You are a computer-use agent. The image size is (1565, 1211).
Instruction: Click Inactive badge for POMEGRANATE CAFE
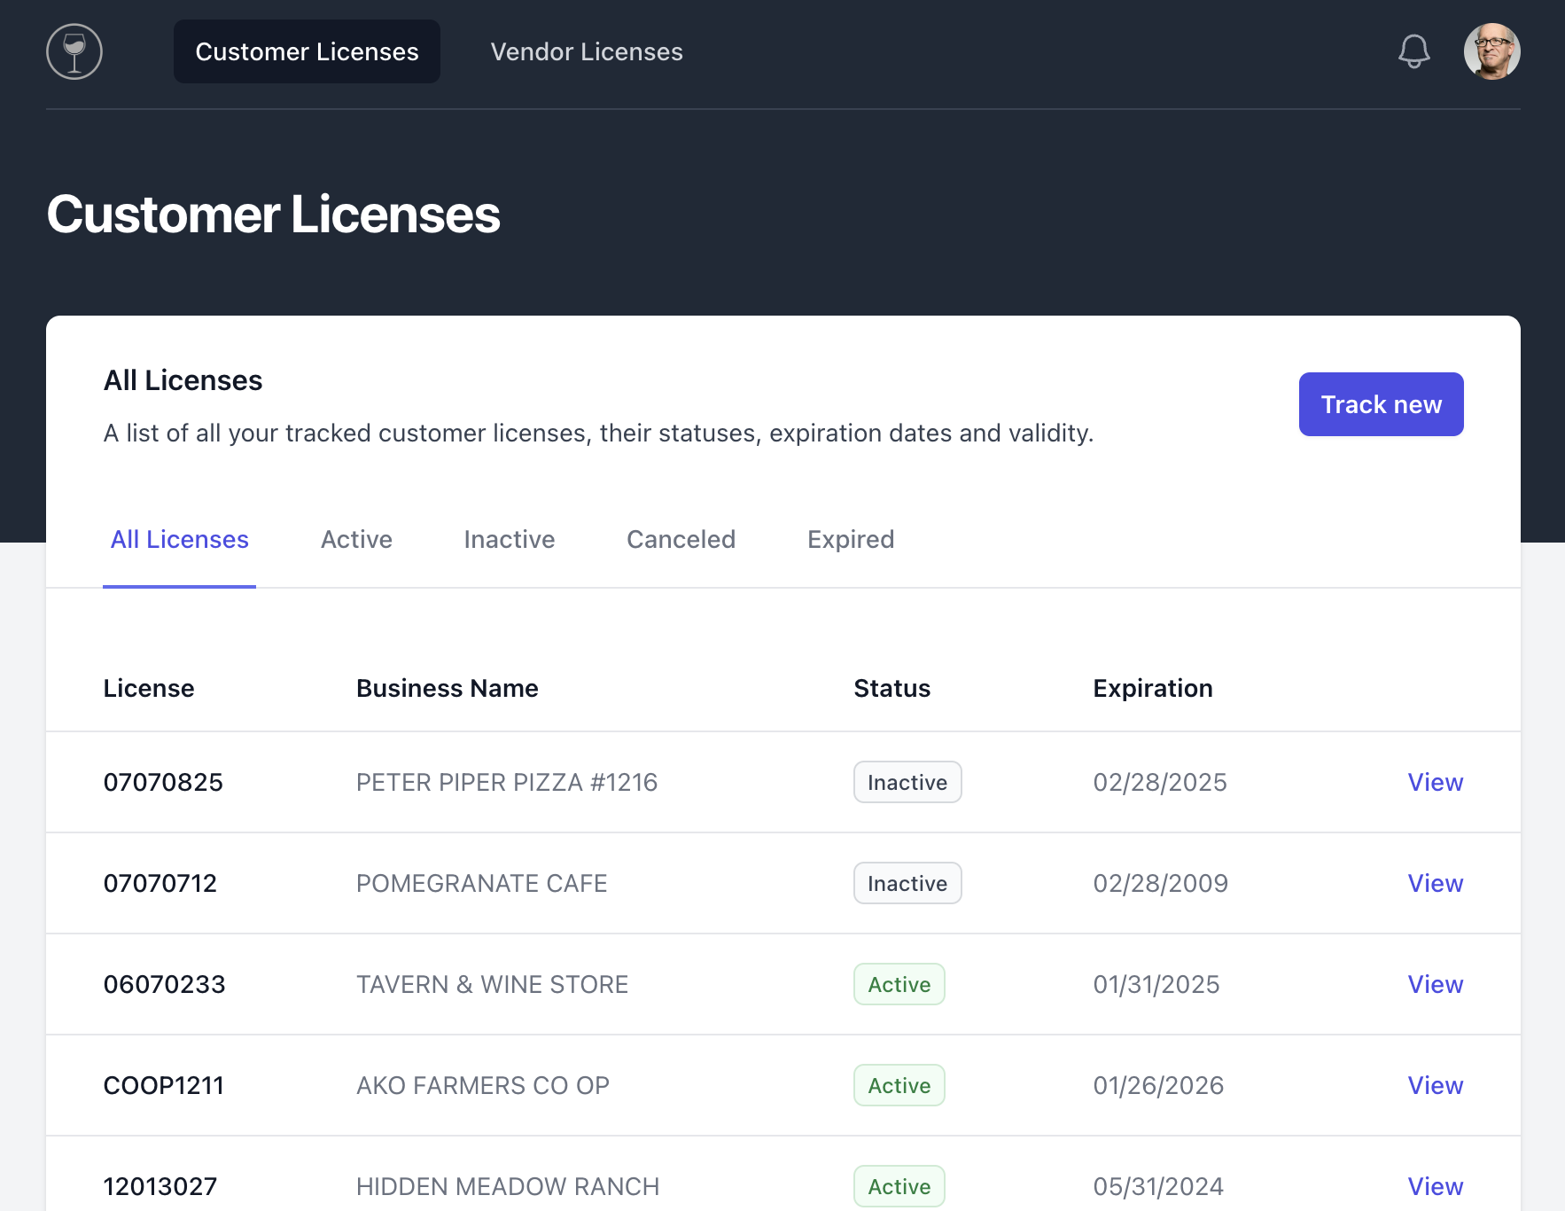tap(907, 883)
